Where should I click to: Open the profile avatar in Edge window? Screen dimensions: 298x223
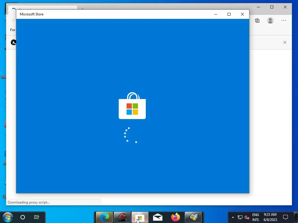pos(270,20)
